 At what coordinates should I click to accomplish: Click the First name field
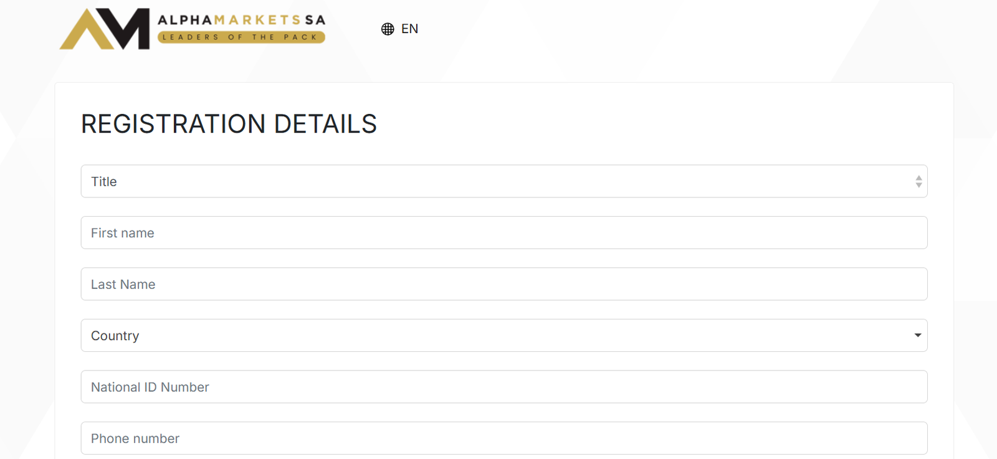coord(504,233)
